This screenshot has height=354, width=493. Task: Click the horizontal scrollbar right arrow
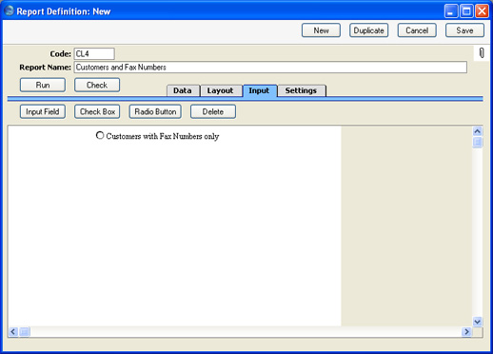(x=466, y=332)
